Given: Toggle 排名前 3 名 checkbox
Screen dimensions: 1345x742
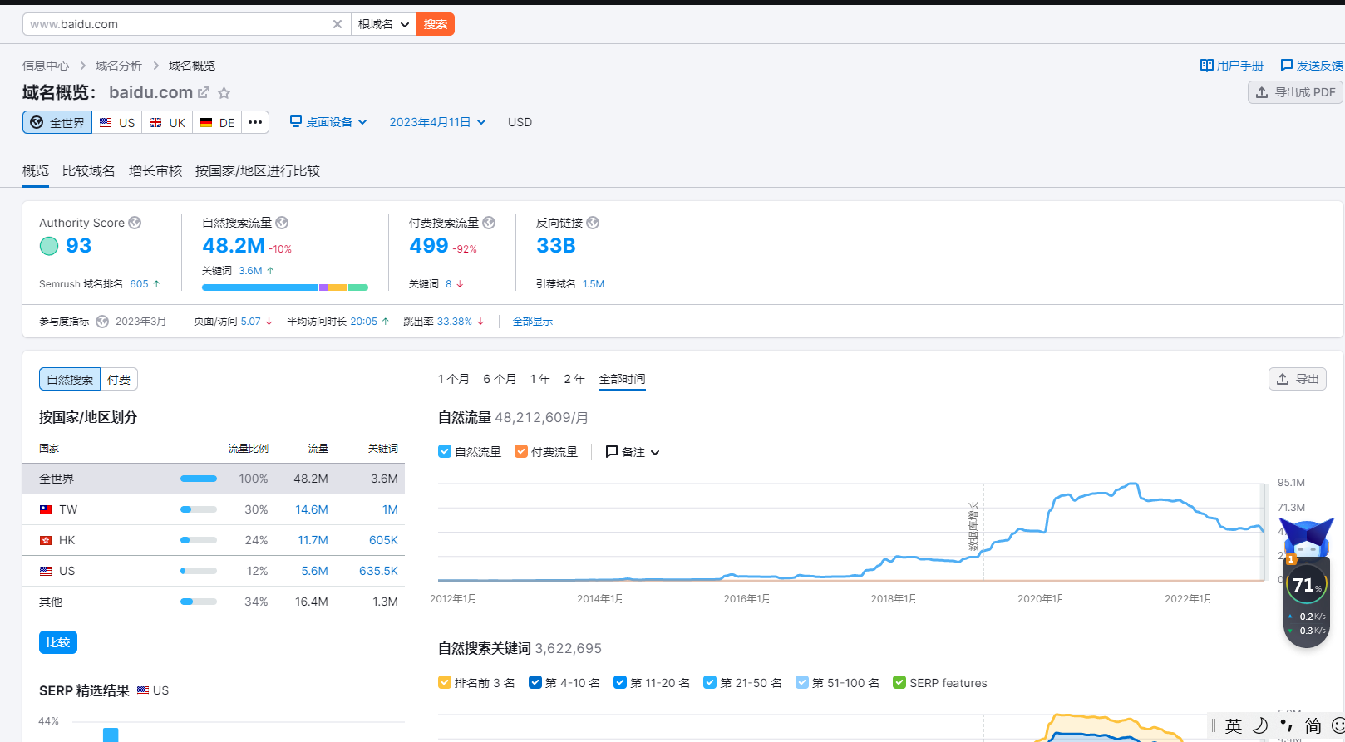Looking at the screenshot, I should pyautogui.click(x=445, y=682).
